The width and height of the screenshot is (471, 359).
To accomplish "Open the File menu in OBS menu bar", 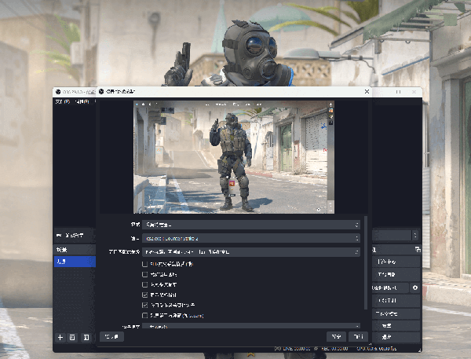I will (61, 101).
